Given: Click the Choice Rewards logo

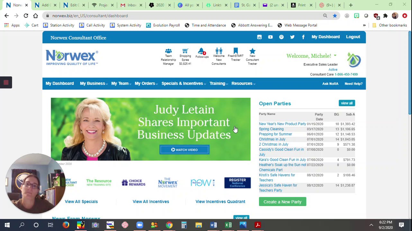Looking at the screenshot, I should [133, 183].
